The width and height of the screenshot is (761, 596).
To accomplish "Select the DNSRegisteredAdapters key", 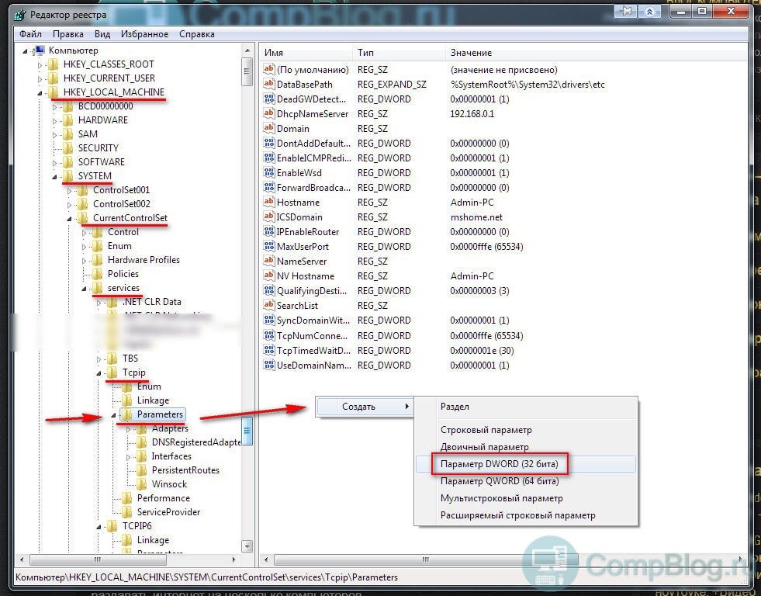I will [x=196, y=442].
